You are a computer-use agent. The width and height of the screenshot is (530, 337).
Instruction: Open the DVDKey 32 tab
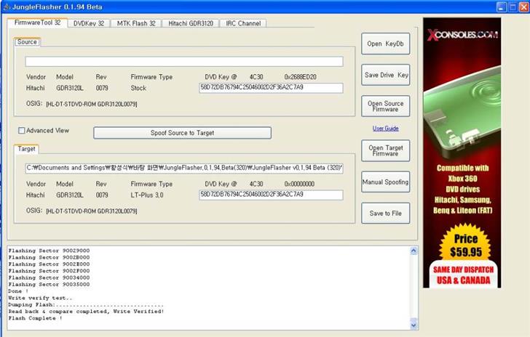89,23
